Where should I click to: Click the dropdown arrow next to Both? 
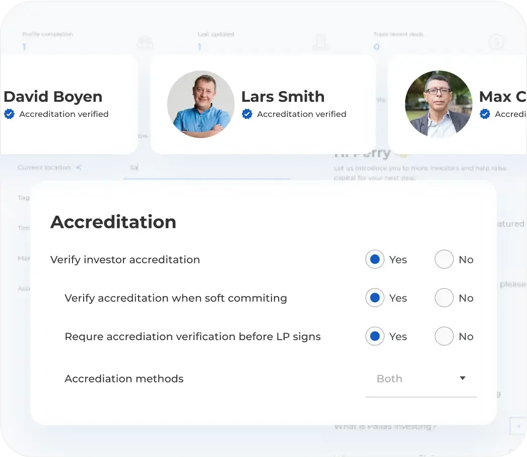462,378
